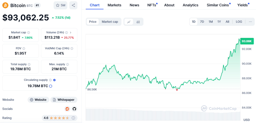
Task: Select 1D time range
Action: click(194, 22)
